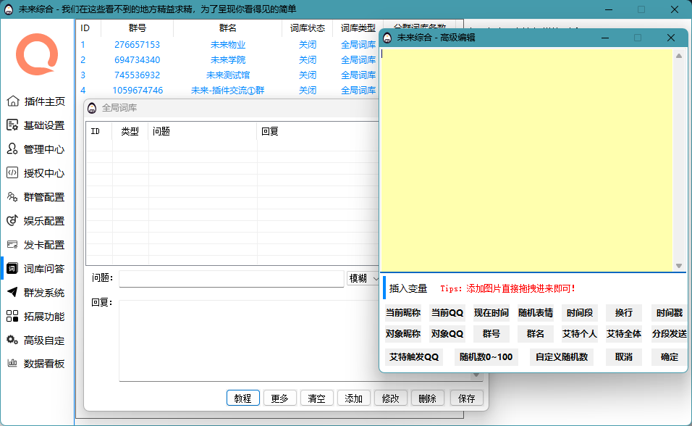Click inside the 问题 input field
Screen dimensions: 692x426
click(x=232, y=278)
